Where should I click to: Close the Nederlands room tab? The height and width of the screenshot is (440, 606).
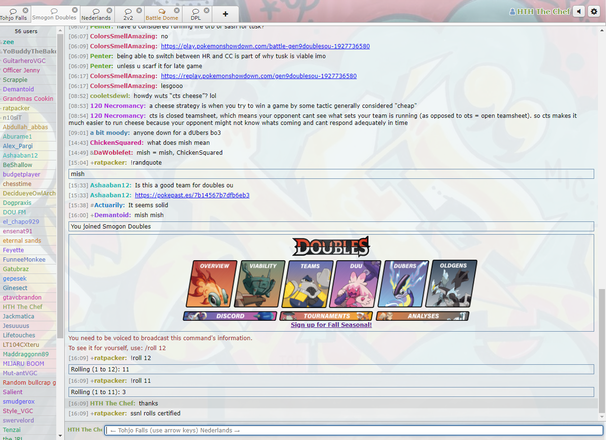[110, 10]
